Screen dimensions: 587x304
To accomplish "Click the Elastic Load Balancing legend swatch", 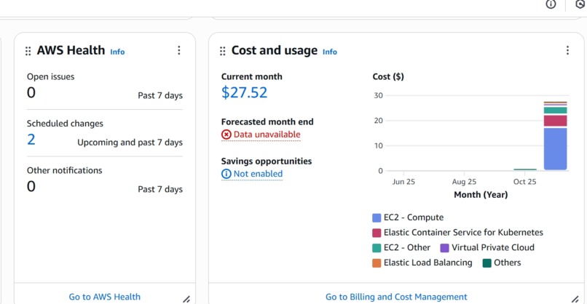I will coord(377,263).
